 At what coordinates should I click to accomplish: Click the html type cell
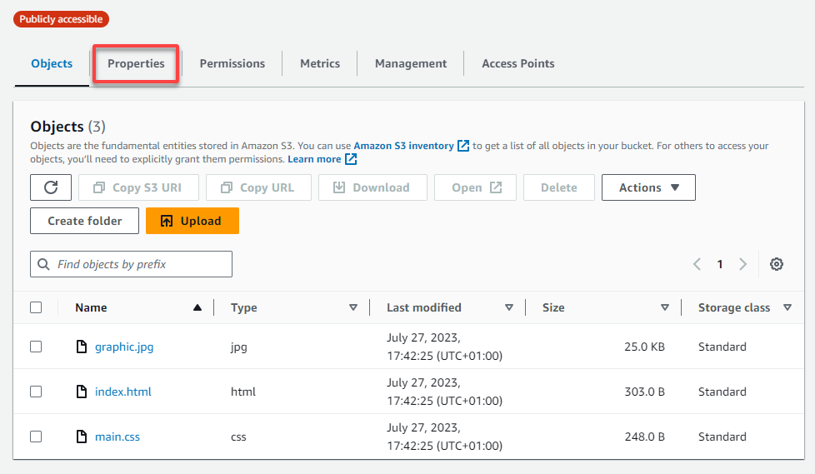tap(243, 392)
